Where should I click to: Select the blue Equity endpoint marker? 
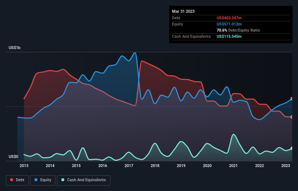point(292,99)
